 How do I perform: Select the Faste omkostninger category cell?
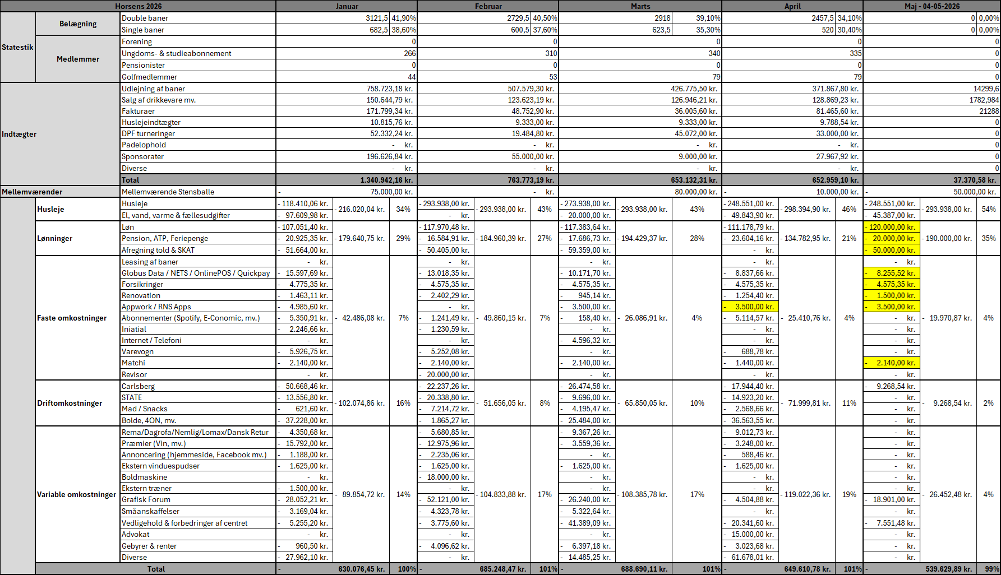pos(78,318)
